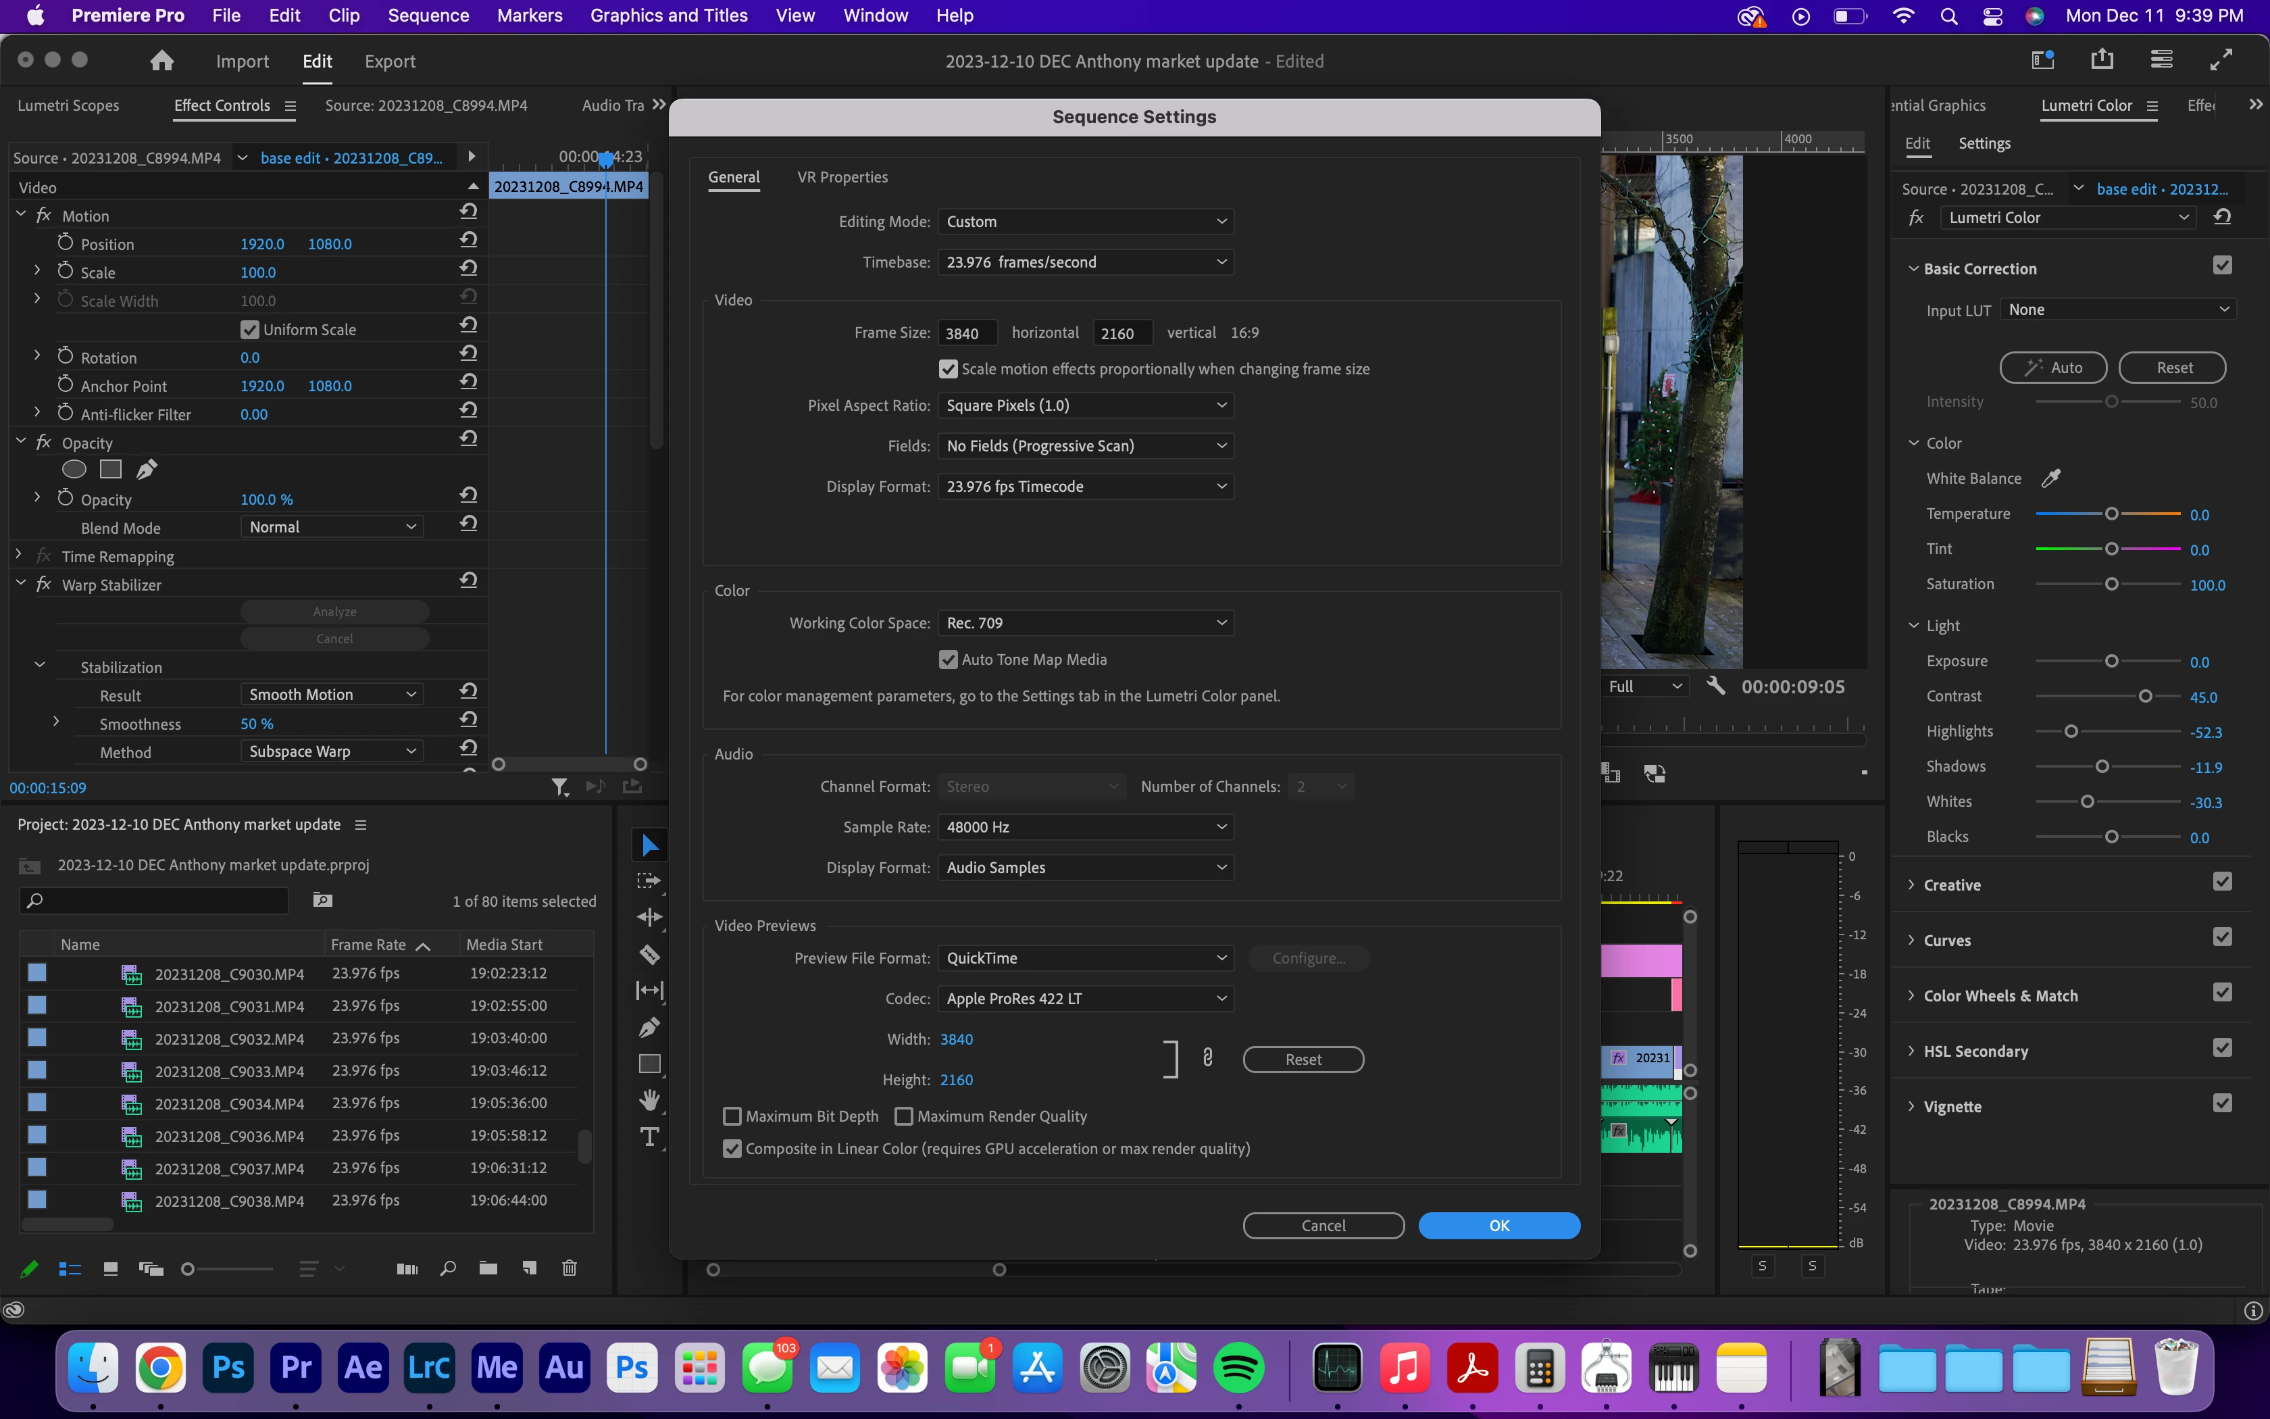Screen dimensions: 2270x1419
Task: Click the Home icon in header
Action: [161, 61]
